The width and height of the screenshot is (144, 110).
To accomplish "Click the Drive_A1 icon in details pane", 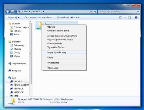I will (12, 101).
